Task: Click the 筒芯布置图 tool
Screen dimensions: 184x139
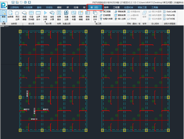Action: pyautogui.click(x=155, y=12)
